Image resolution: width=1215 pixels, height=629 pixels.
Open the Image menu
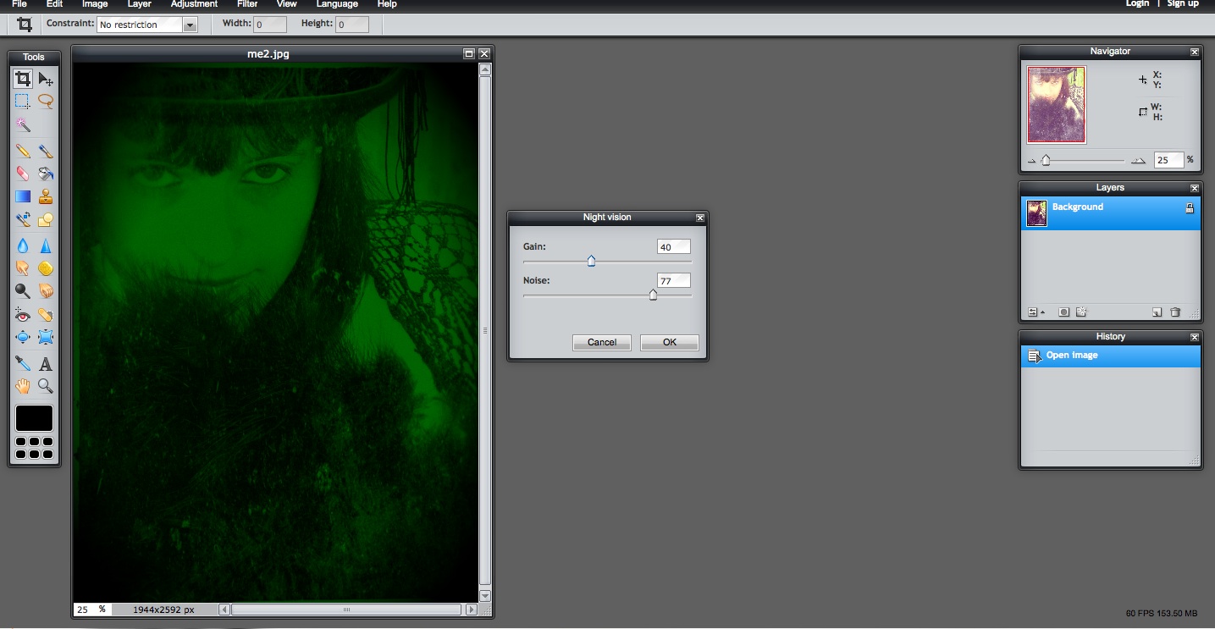tap(95, 4)
